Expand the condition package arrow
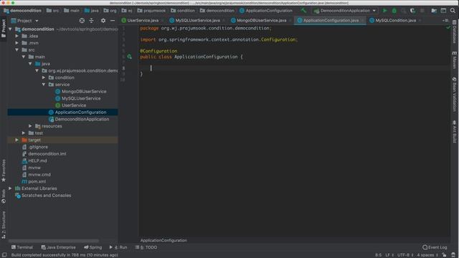 44,77
